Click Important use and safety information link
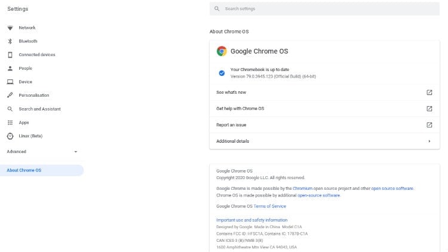 [x=251, y=220]
